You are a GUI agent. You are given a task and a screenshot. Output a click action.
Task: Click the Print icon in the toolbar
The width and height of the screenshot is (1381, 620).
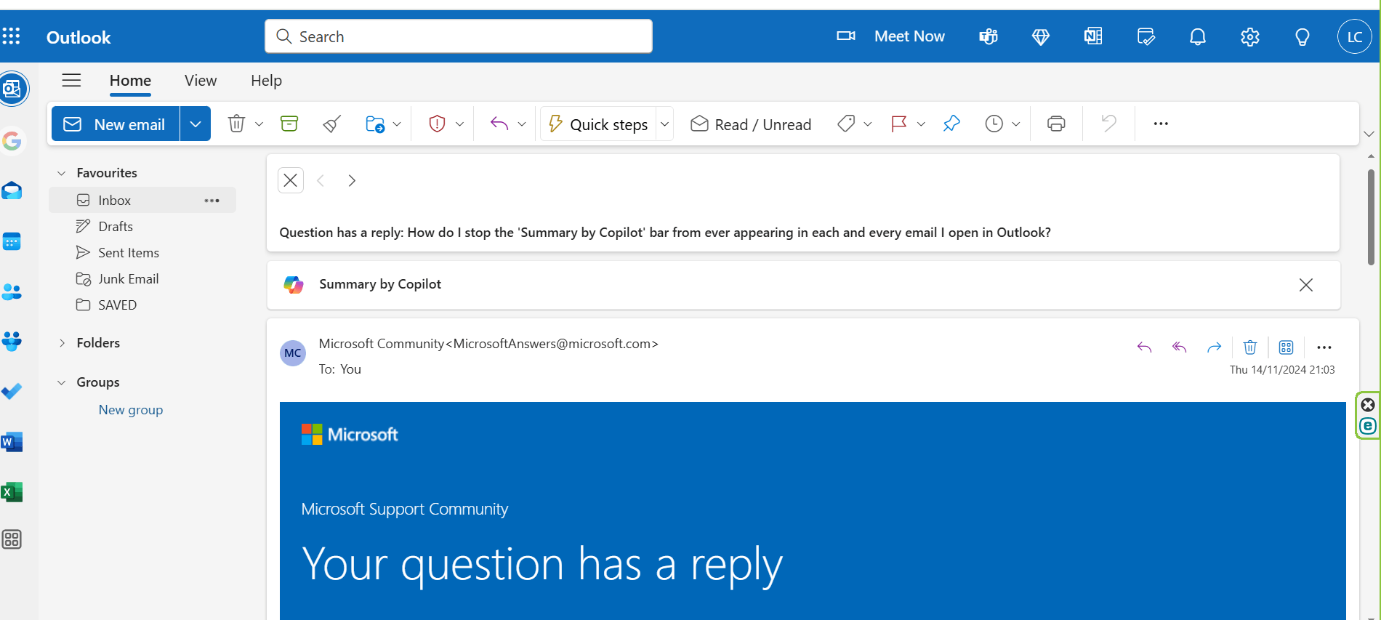tap(1056, 124)
